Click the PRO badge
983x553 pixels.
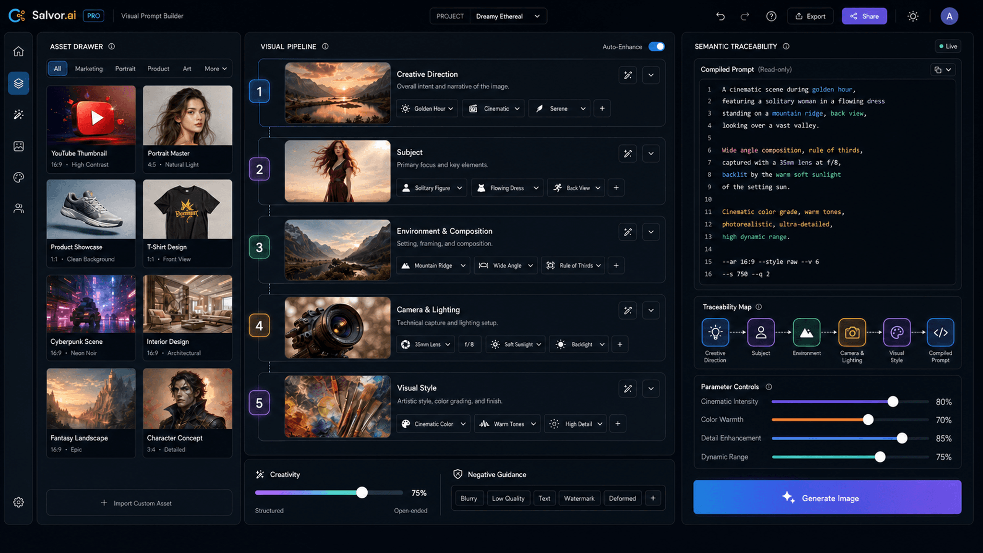click(x=94, y=16)
